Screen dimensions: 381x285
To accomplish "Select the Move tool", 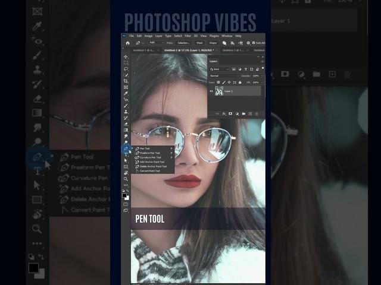I will click(x=126, y=57).
